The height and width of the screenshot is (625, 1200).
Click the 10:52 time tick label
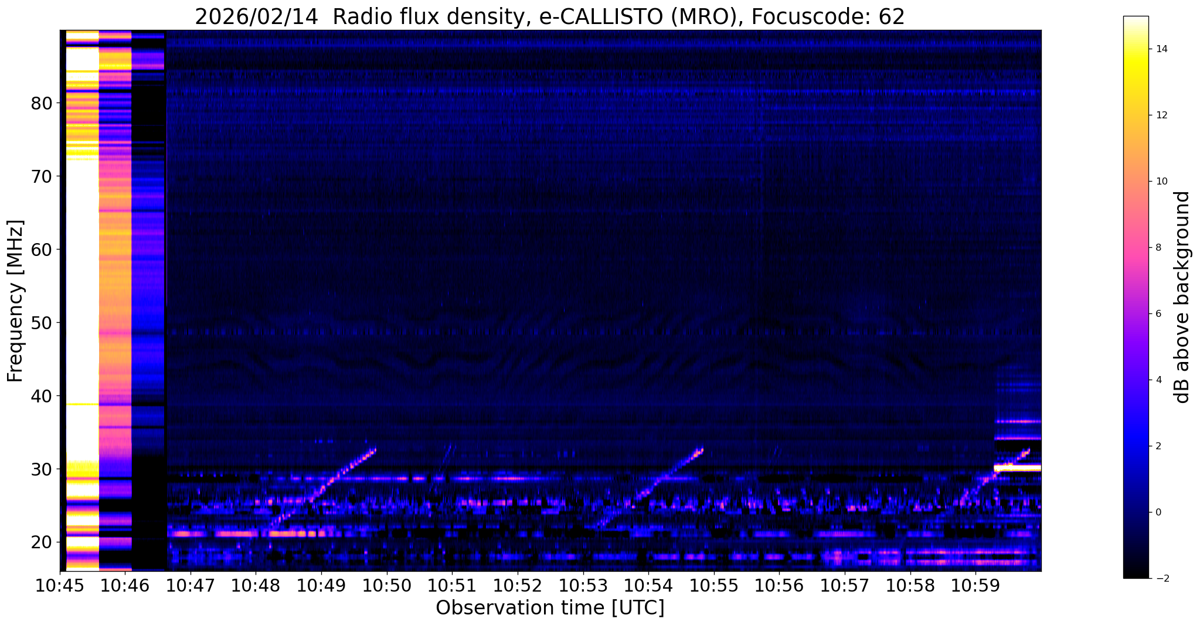[x=518, y=586]
